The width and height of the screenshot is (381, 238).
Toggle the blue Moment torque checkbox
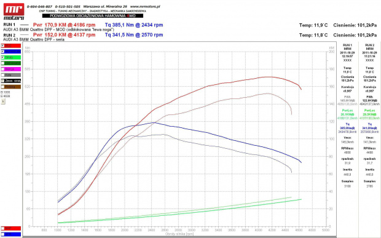(x=2, y=52)
